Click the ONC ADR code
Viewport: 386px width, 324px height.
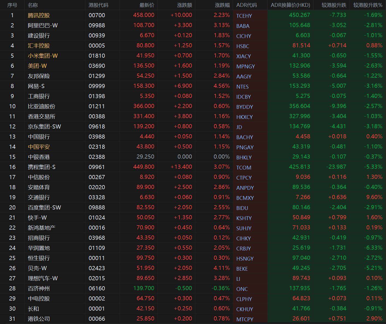[242, 289]
